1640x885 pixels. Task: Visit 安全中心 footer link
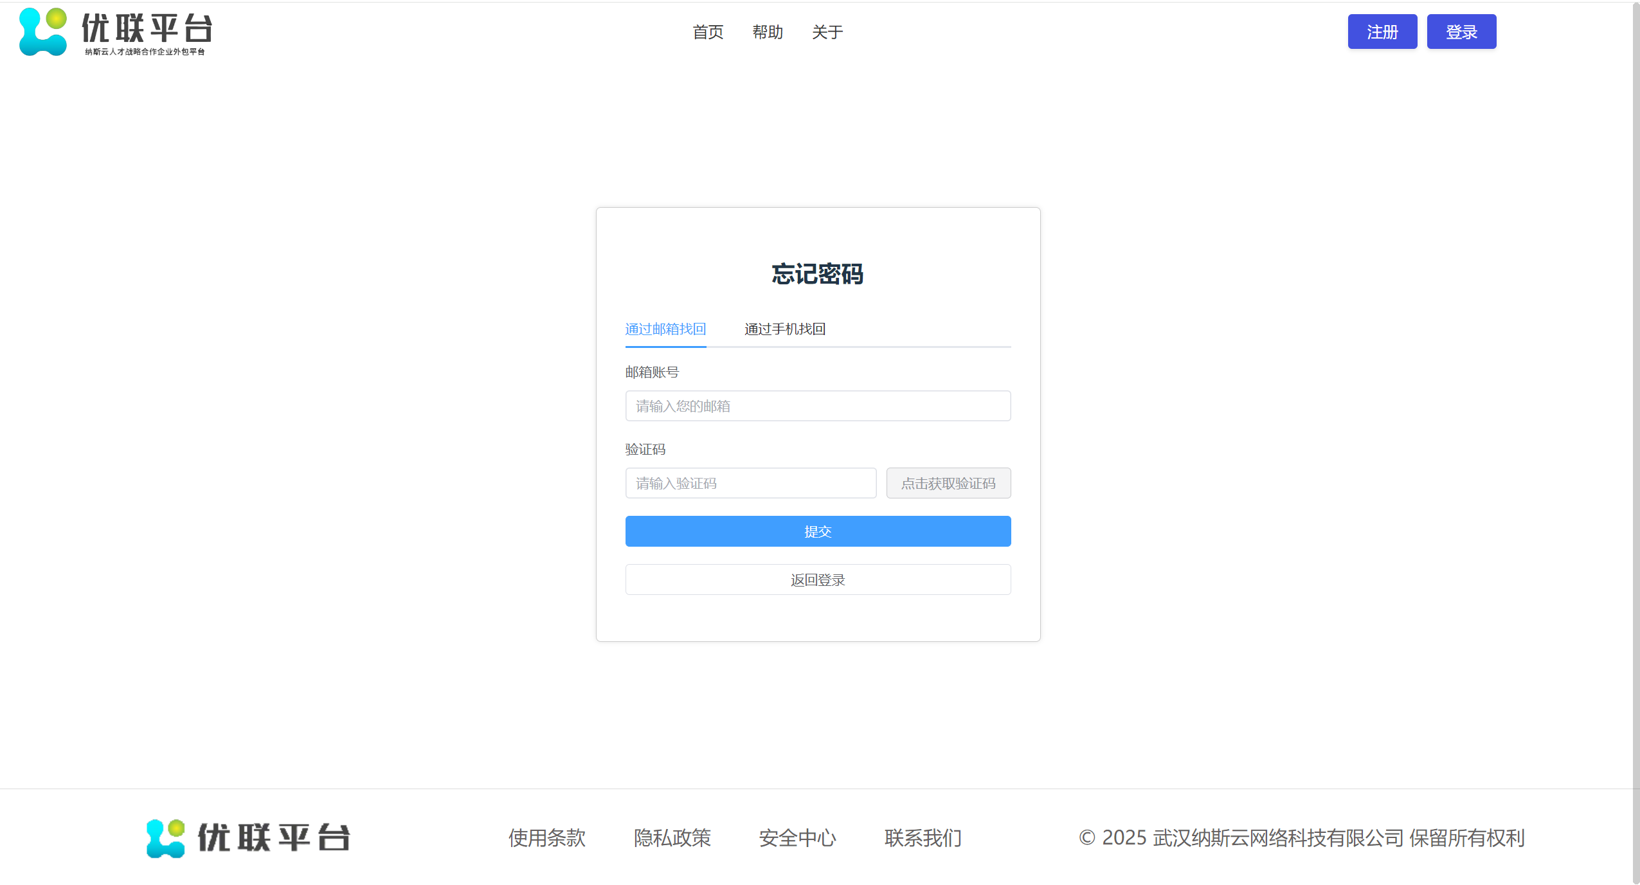pyautogui.click(x=797, y=837)
